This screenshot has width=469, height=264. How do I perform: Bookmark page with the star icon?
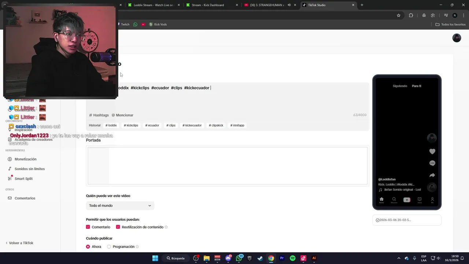click(399, 15)
